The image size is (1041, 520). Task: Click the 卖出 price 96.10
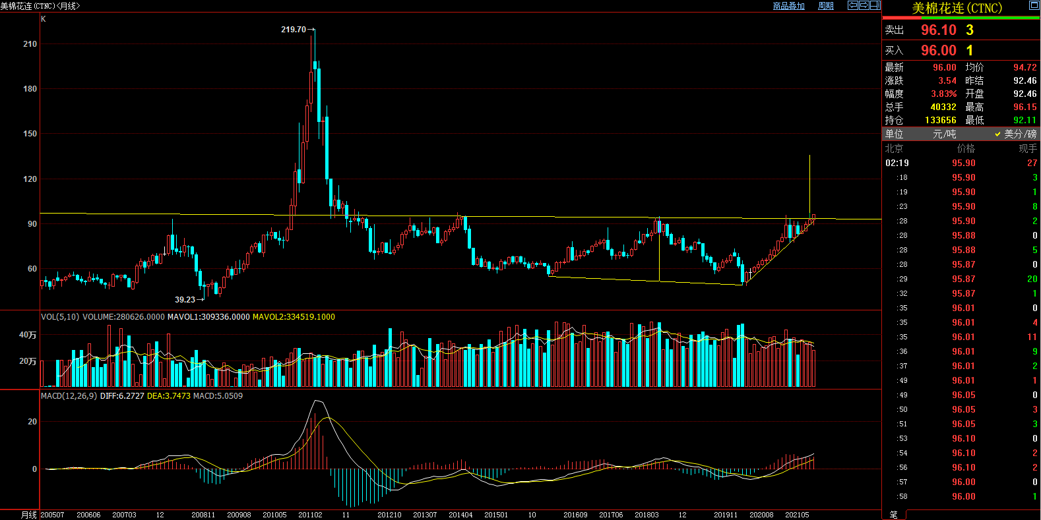point(939,30)
